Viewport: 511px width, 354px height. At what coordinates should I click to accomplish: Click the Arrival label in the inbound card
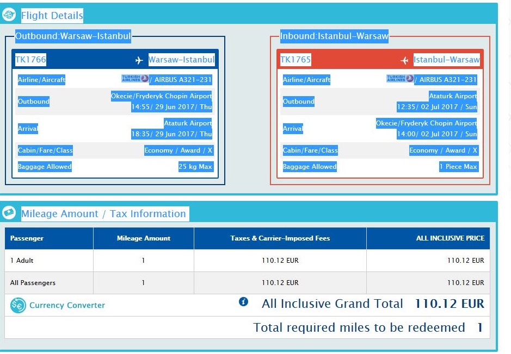point(293,129)
